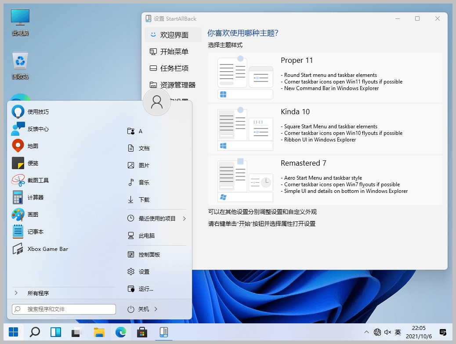The height and width of the screenshot is (344, 456).
Task: Close the StartAllBack settings window
Action: pyautogui.click(x=438, y=18)
